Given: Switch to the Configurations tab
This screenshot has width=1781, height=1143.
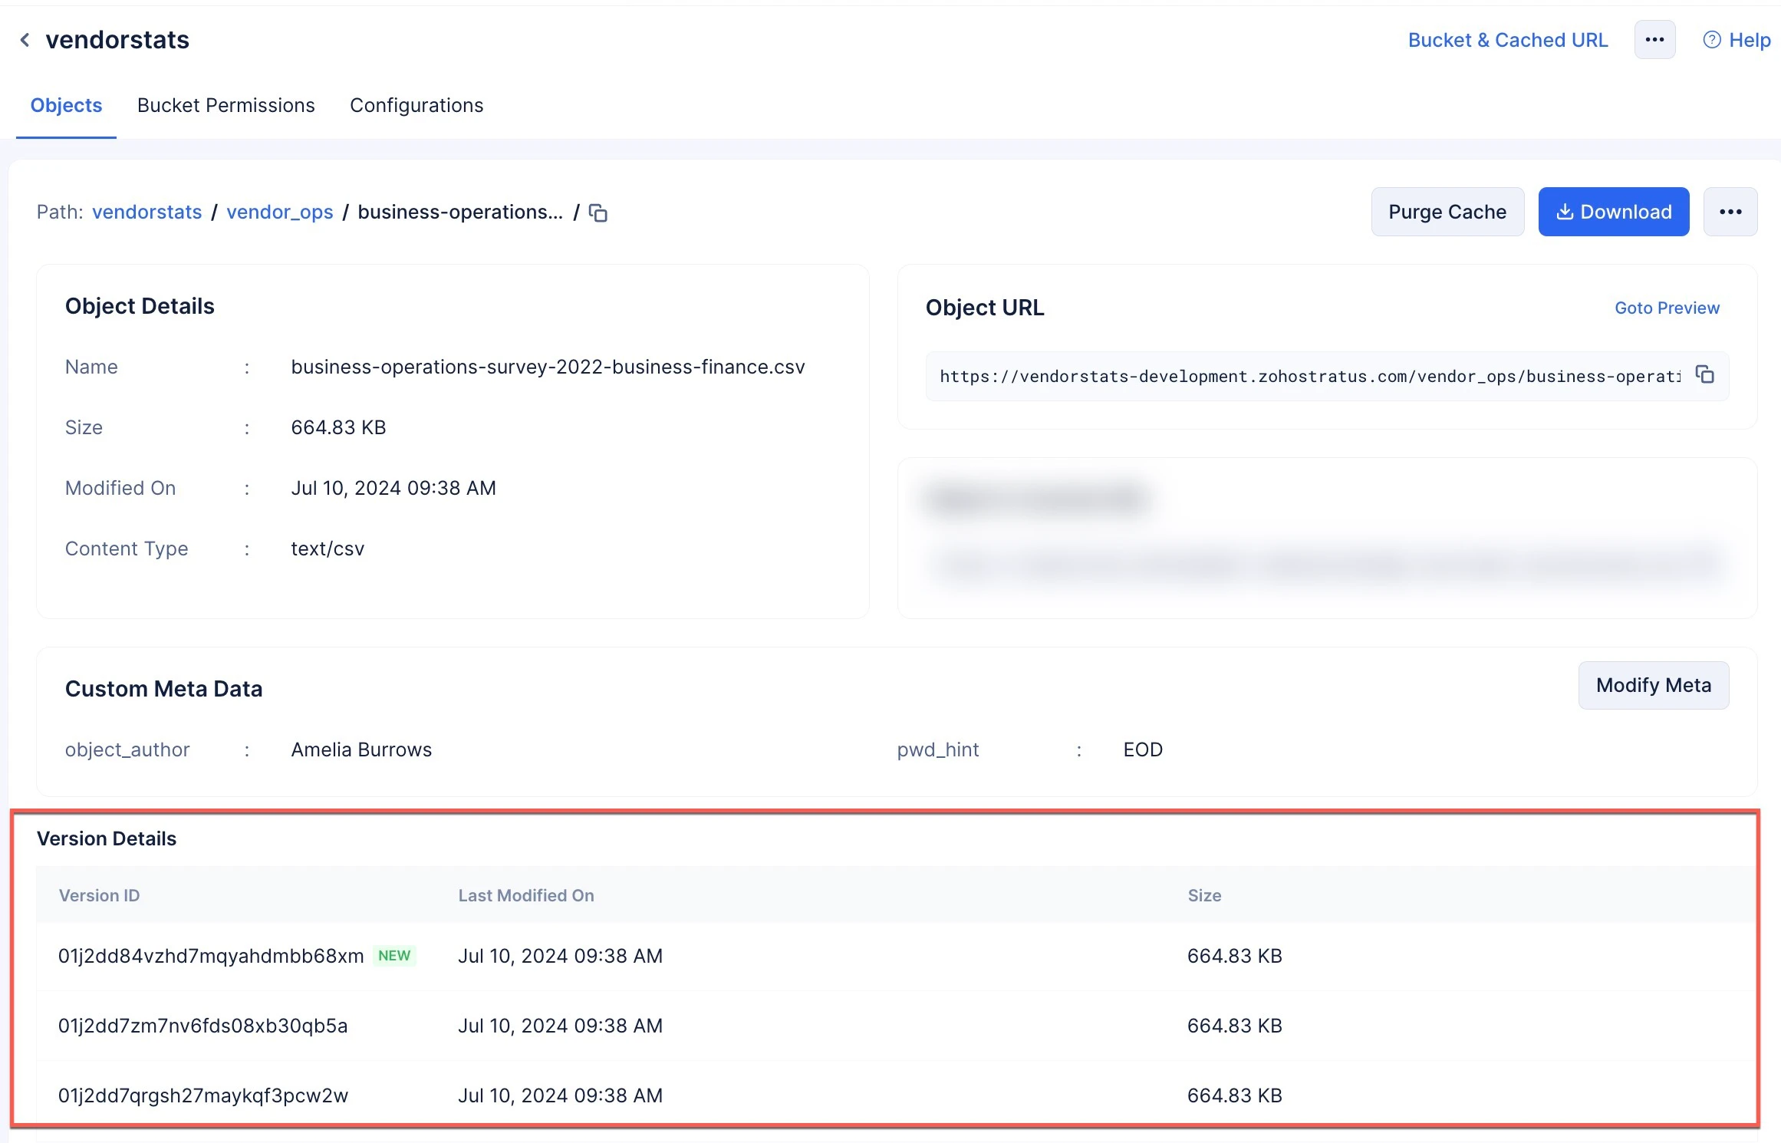Looking at the screenshot, I should coord(416,106).
